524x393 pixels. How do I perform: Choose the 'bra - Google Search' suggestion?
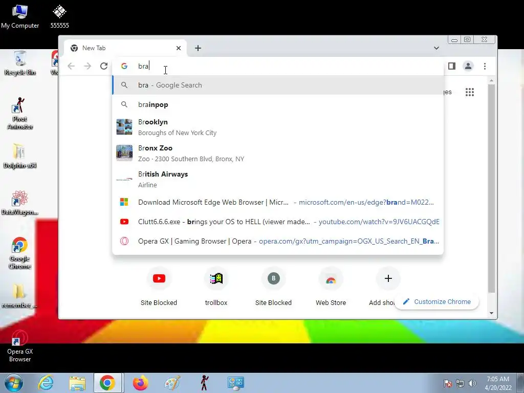[x=278, y=85]
